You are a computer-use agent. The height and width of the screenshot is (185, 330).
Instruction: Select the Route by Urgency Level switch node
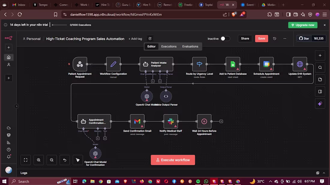(199, 64)
